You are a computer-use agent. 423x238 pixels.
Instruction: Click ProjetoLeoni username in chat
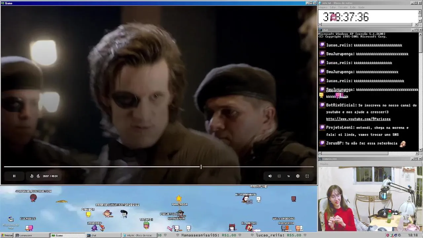[340, 128]
